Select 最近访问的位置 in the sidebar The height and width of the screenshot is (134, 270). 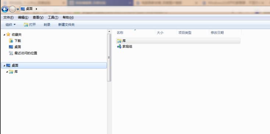tap(26, 53)
